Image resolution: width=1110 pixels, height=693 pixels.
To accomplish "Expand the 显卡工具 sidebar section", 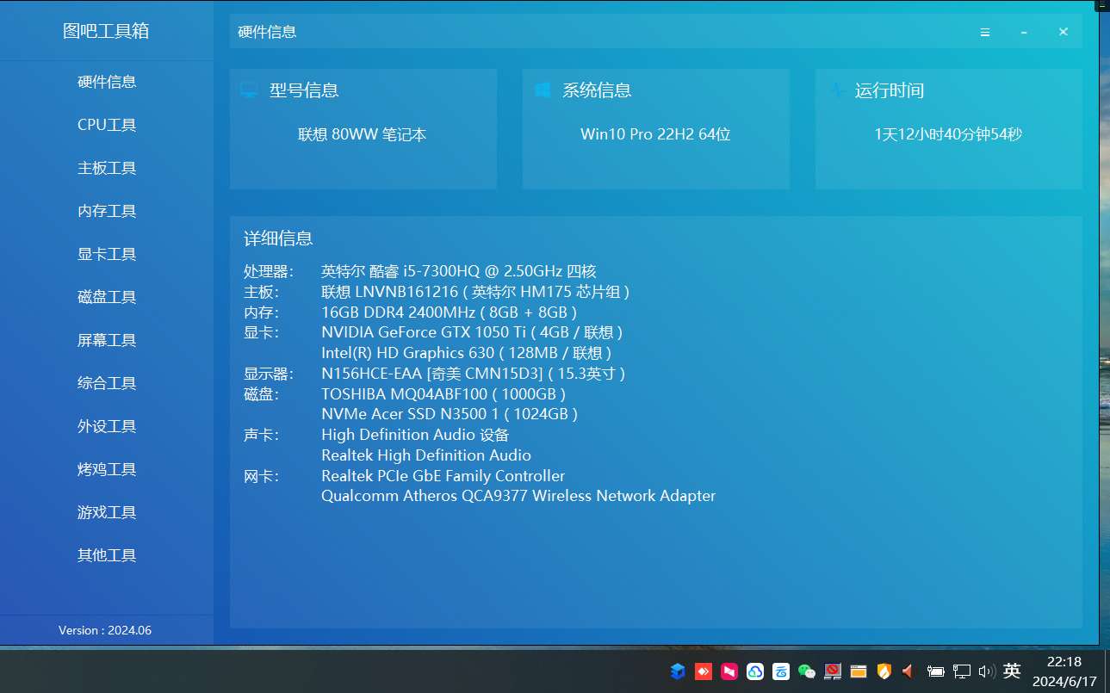I will pyautogui.click(x=107, y=254).
